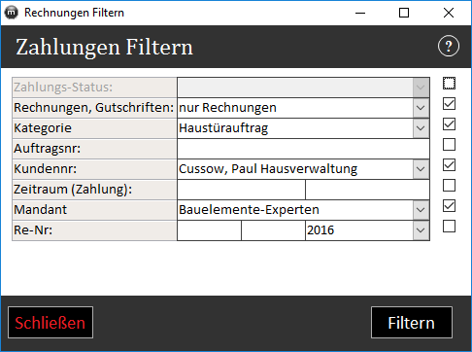
Task: Open the Haustürauftrag category dropdown arrow
Action: (421, 128)
